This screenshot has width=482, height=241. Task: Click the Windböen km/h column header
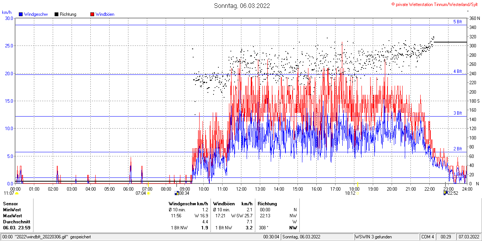[x=233, y=204]
